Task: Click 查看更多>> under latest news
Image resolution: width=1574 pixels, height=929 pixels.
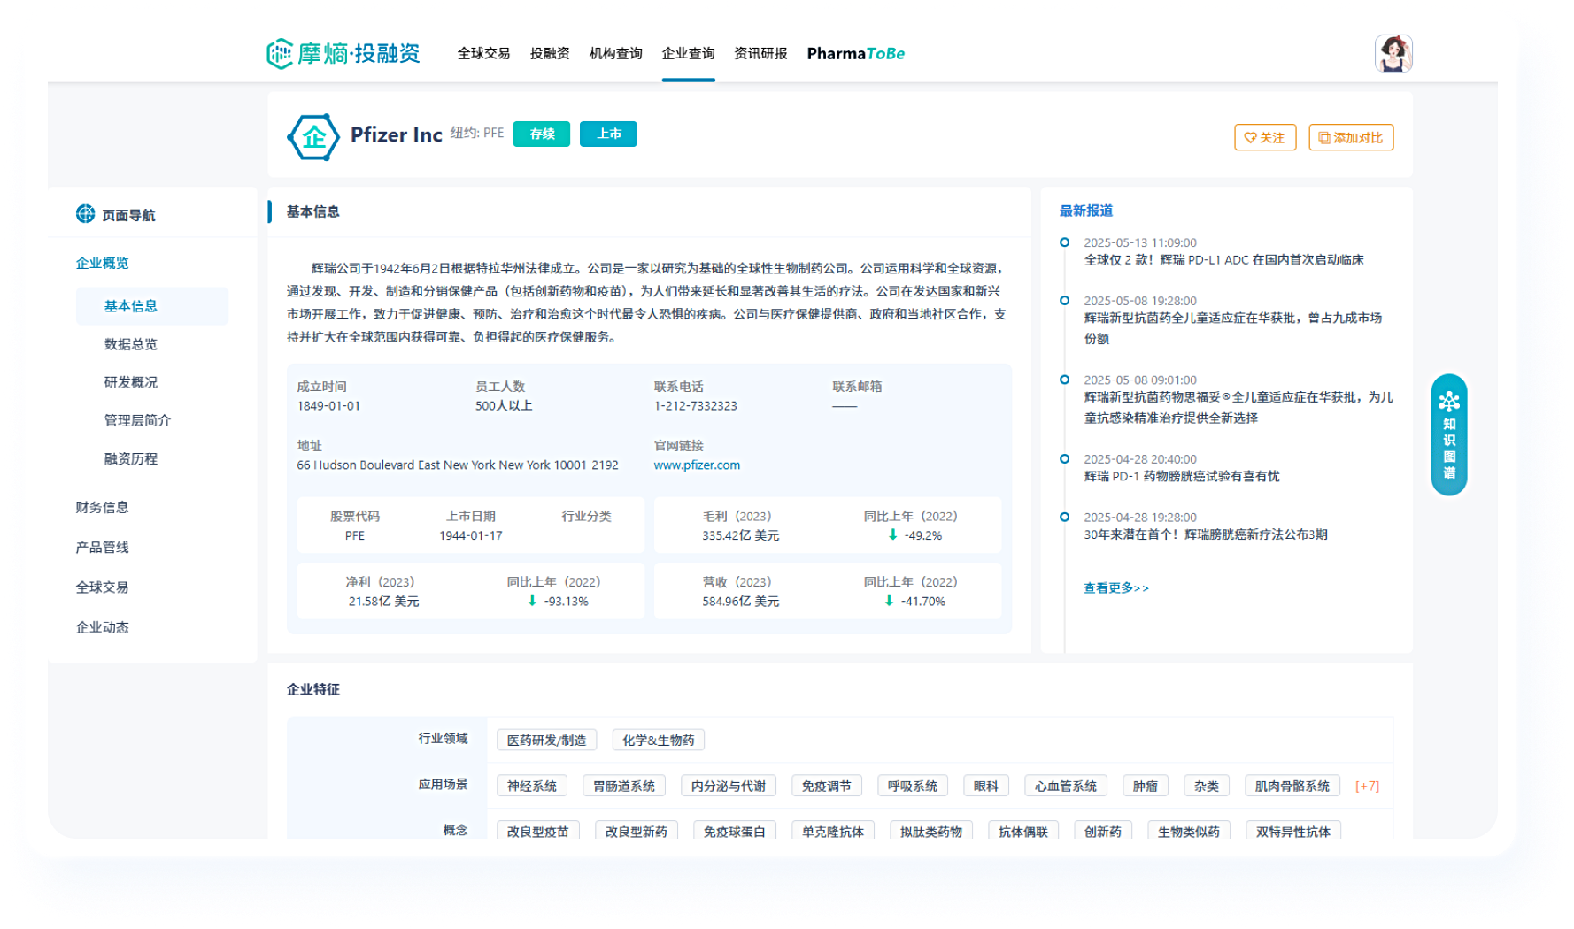Action: pyautogui.click(x=1115, y=587)
